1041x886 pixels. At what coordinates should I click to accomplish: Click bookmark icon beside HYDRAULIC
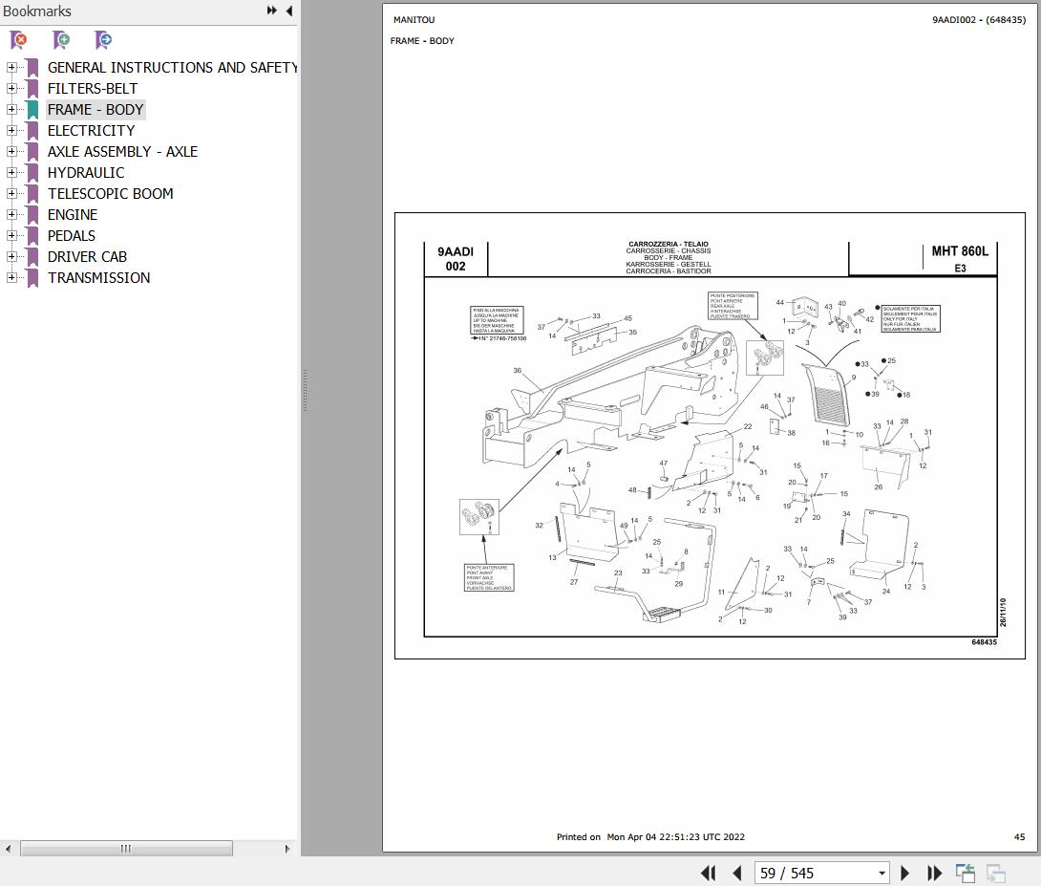(32, 173)
